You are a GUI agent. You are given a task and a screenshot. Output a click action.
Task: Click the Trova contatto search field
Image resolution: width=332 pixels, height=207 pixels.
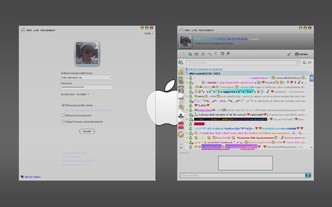click(243, 63)
